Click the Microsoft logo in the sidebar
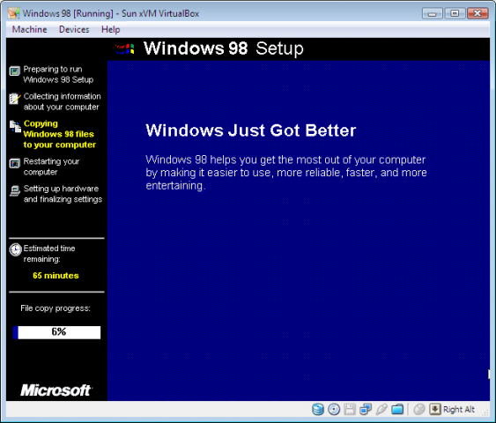 [56, 390]
